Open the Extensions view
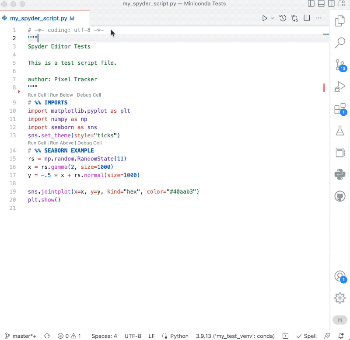This screenshot has width=350, height=340. click(340, 109)
